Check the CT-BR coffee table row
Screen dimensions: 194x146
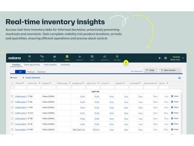tap(12, 107)
